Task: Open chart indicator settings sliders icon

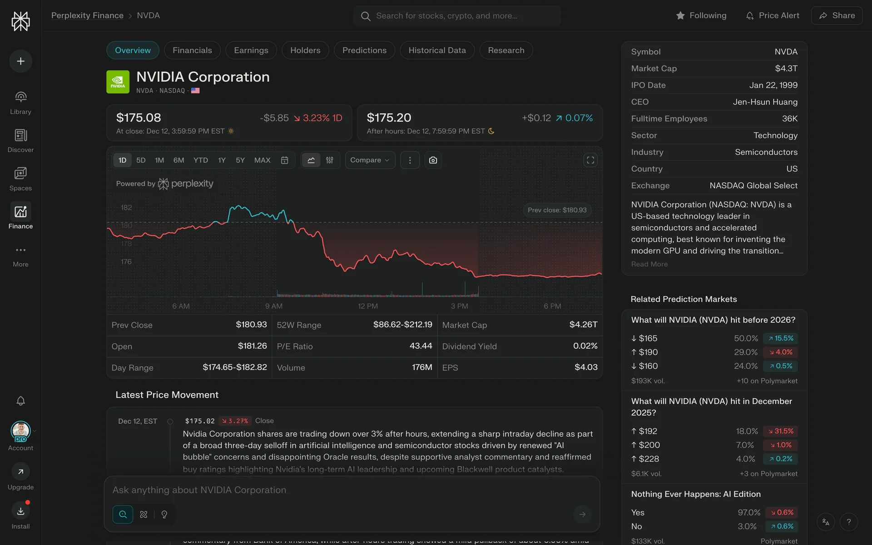Action: (330, 160)
